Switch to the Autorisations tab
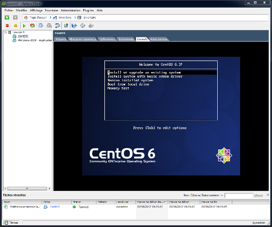The width and height of the screenshot is (272, 227). pos(159,39)
